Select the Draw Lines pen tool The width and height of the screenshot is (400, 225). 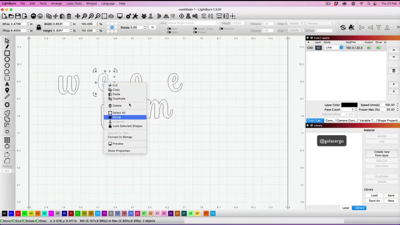tap(7, 47)
